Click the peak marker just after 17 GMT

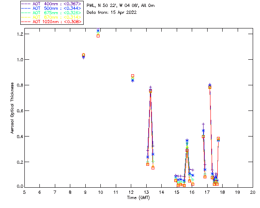210,86
